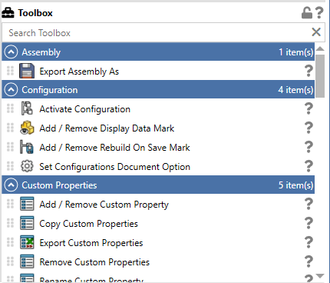Viewport: 330px width, 283px height.
Task: Click the Rebuild On Save Mark icon
Action: coord(27,147)
